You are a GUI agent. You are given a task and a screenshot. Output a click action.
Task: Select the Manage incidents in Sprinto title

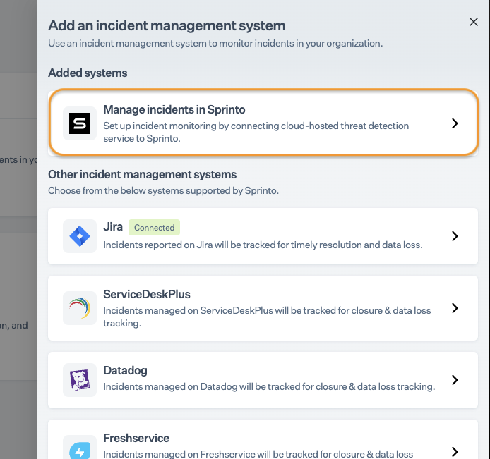pos(174,109)
